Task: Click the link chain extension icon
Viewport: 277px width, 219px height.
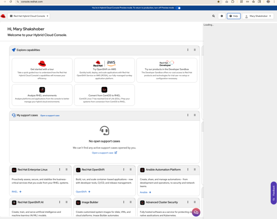Action: click(247, 2)
